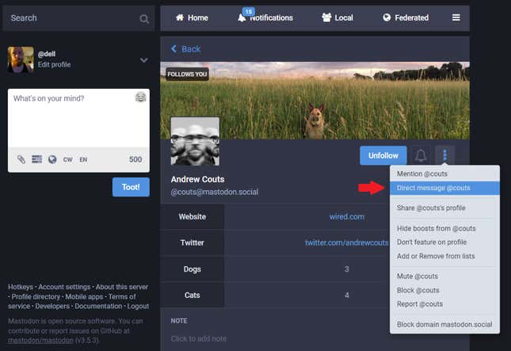This screenshot has width=511, height=351.
Task: Select Mention @couts
Action: 444,174
